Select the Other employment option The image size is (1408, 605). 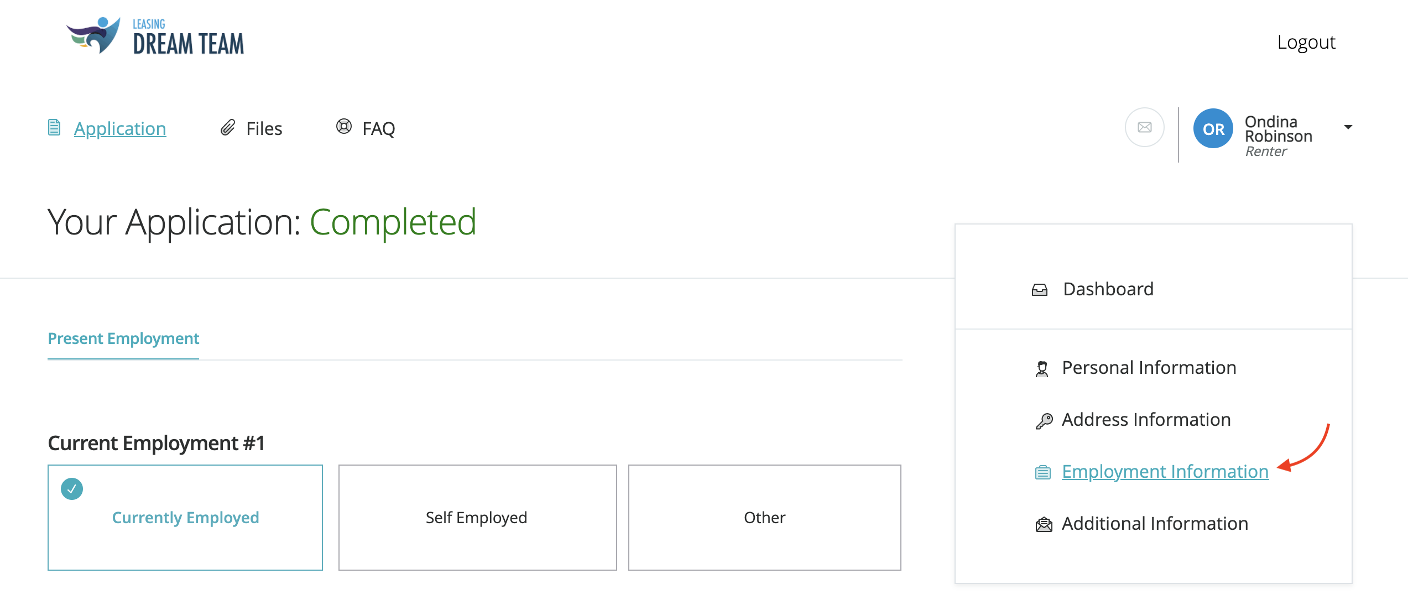coord(764,518)
